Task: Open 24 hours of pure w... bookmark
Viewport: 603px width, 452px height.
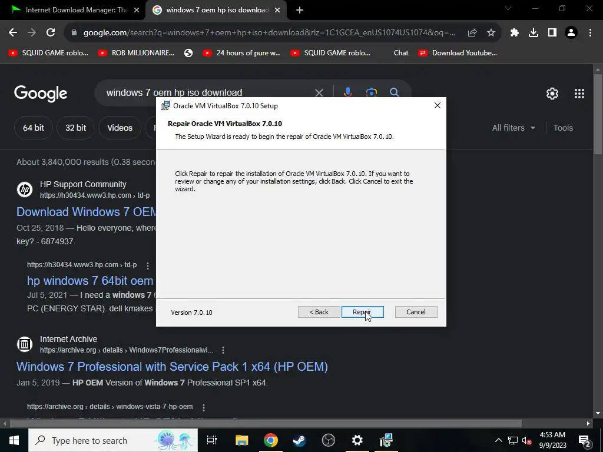Action: tap(241, 53)
